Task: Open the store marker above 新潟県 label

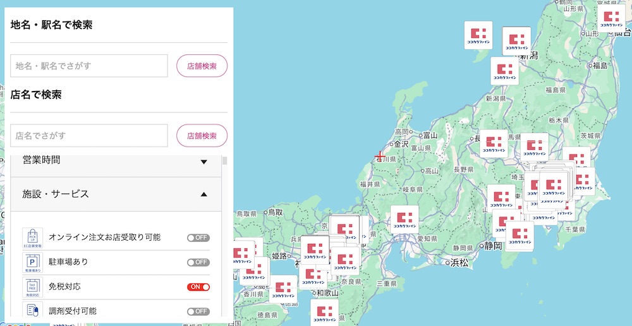Action: (504, 71)
